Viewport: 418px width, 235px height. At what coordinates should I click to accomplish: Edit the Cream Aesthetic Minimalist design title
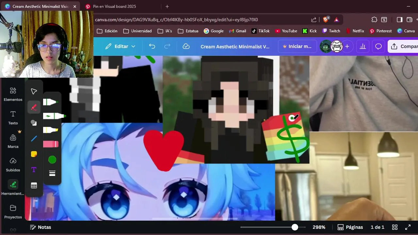[235, 47]
